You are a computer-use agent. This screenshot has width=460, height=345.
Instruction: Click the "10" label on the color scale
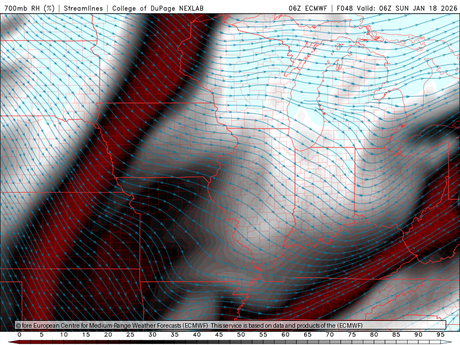pyautogui.click(x=64, y=335)
